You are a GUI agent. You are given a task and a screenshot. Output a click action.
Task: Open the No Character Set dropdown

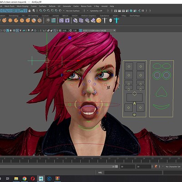coord(173,167)
